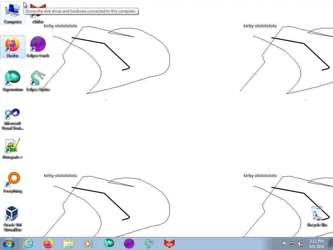Select the Oracle VM VirtualBox shortcut
Image resolution: width=333 pixels, height=250 pixels.
tap(13, 218)
